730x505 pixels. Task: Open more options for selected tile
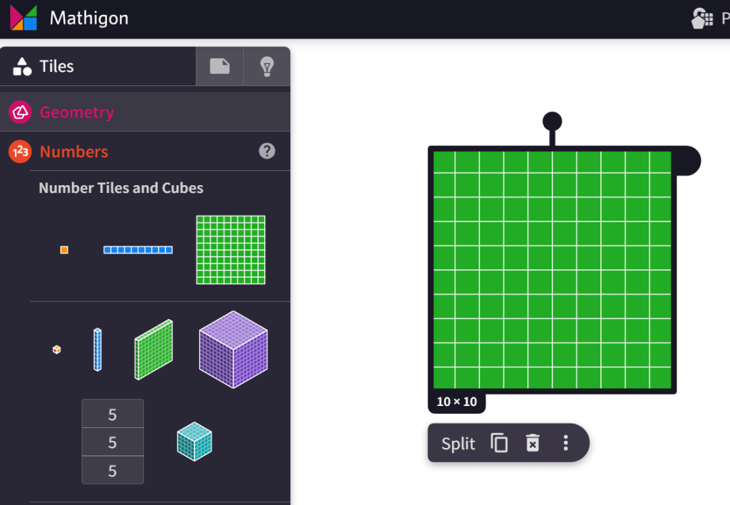pos(565,444)
